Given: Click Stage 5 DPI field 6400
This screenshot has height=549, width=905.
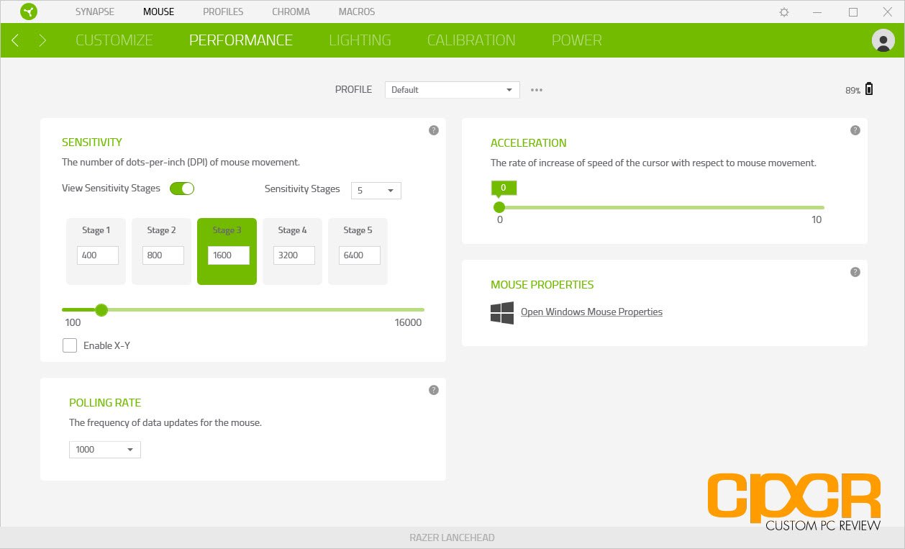Looking at the screenshot, I should 359,255.
